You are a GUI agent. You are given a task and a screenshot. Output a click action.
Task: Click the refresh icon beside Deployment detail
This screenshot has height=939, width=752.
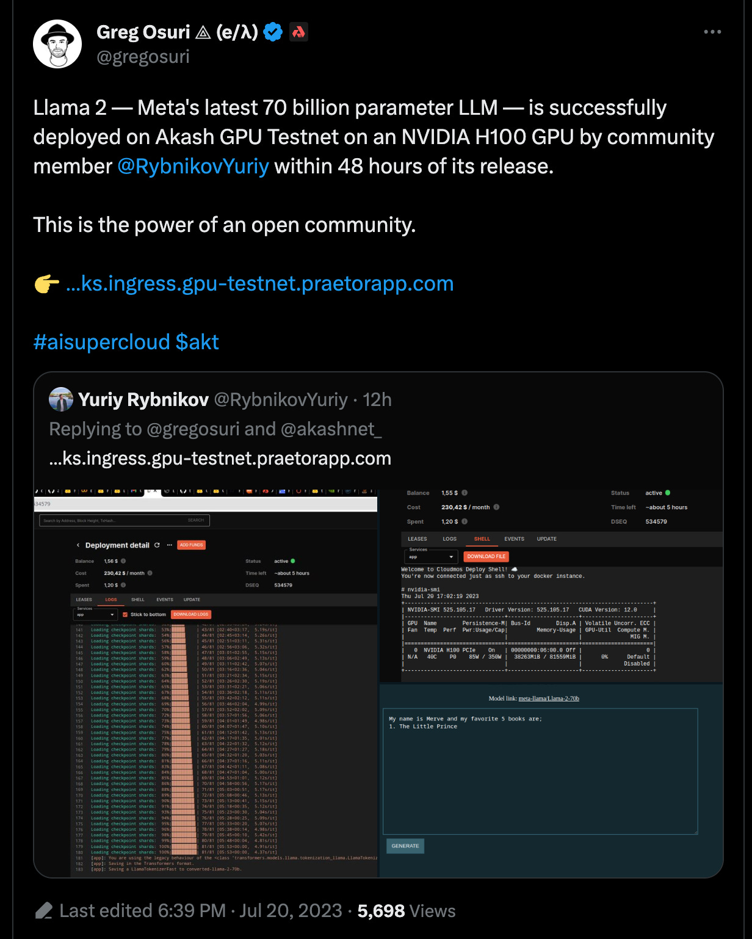point(157,545)
